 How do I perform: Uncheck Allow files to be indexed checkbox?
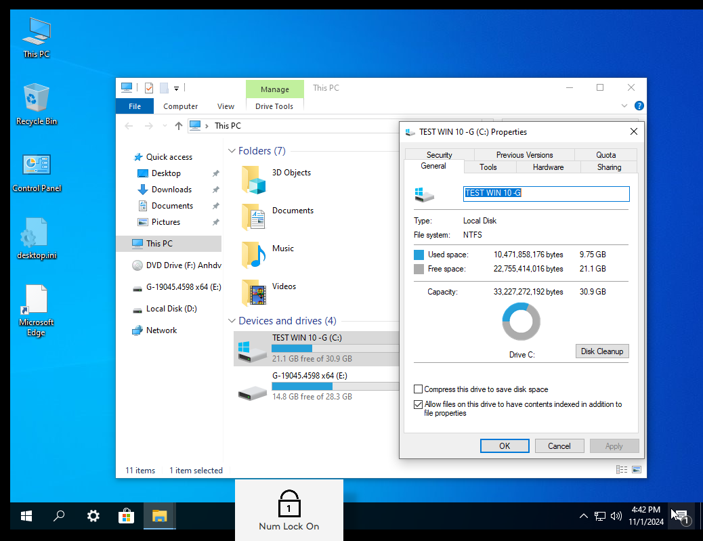pyautogui.click(x=418, y=404)
